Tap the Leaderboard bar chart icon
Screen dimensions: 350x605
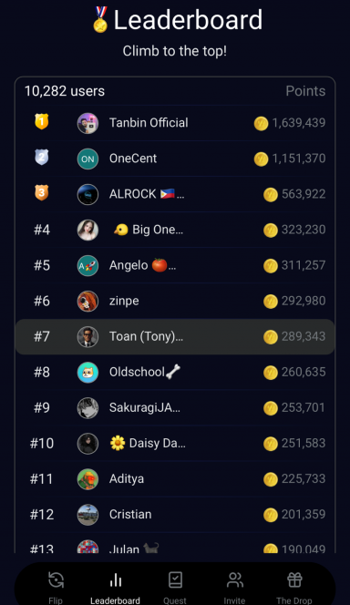[116, 579]
